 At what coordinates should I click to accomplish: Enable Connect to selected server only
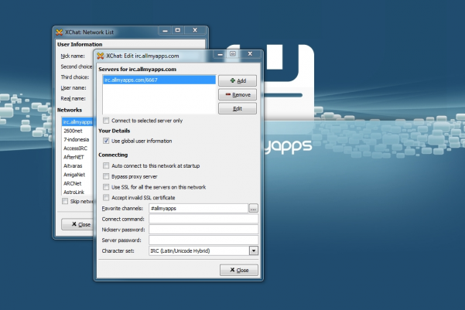106,121
